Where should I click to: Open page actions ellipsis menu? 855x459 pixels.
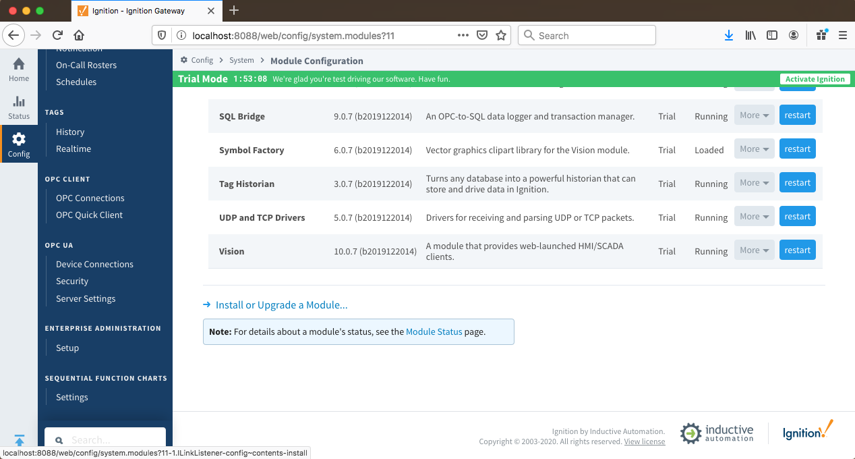[463, 35]
